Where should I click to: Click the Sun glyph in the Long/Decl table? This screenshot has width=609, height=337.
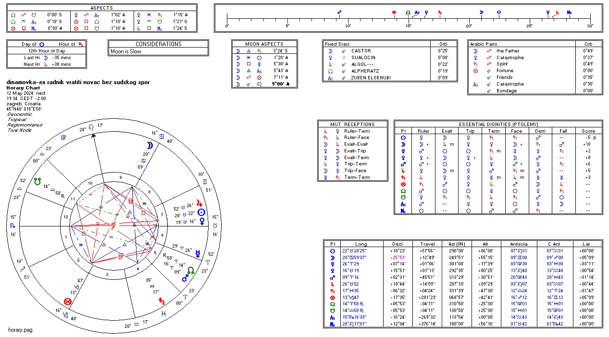(332, 251)
